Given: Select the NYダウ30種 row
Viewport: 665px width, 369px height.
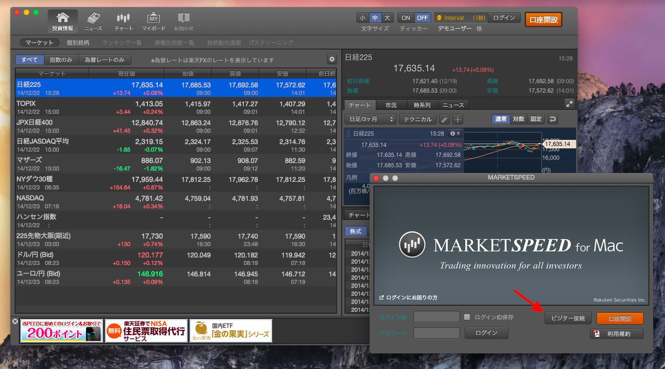Looking at the screenshot, I should point(176,183).
